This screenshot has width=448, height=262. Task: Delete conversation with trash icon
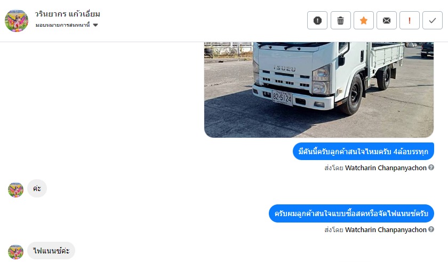click(341, 20)
